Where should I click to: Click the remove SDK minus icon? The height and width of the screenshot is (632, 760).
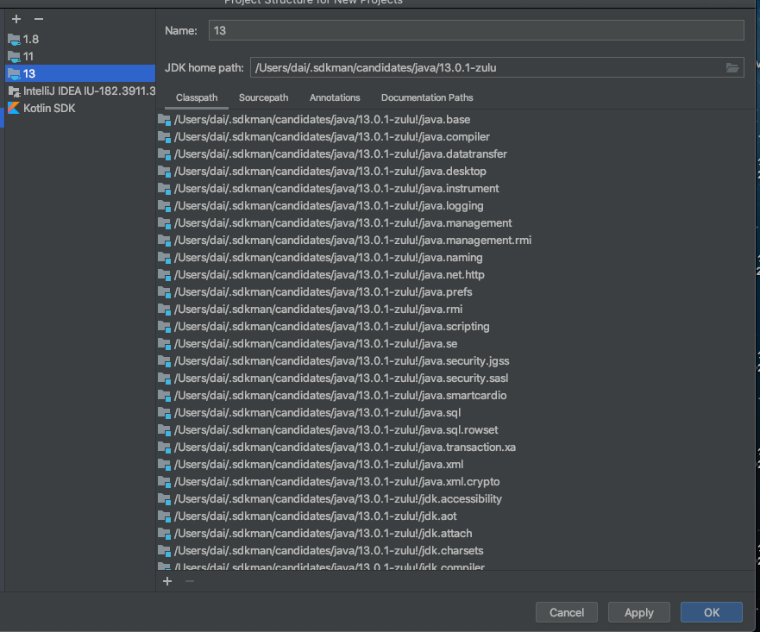tap(39, 19)
